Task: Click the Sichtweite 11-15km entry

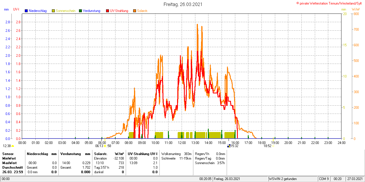Action: (x=176, y=158)
